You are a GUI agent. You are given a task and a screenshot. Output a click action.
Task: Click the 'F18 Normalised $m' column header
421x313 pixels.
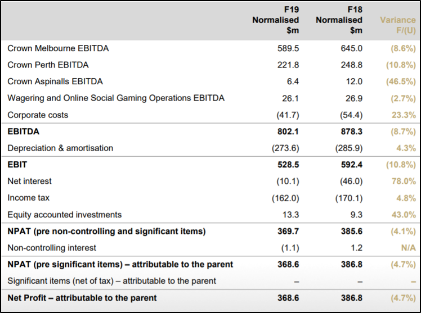coord(339,20)
